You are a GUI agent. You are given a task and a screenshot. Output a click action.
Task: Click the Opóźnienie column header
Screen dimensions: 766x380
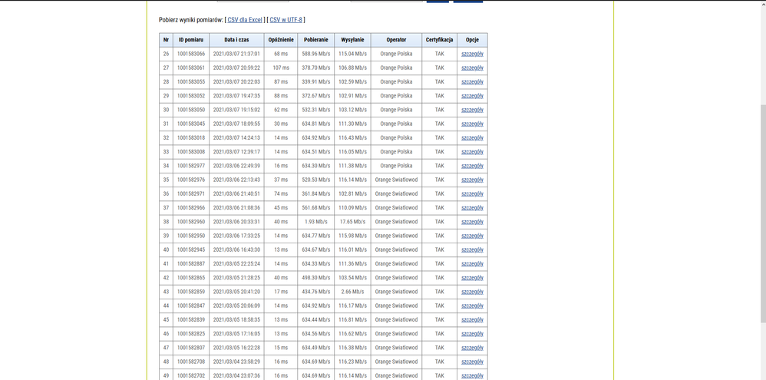(281, 40)
